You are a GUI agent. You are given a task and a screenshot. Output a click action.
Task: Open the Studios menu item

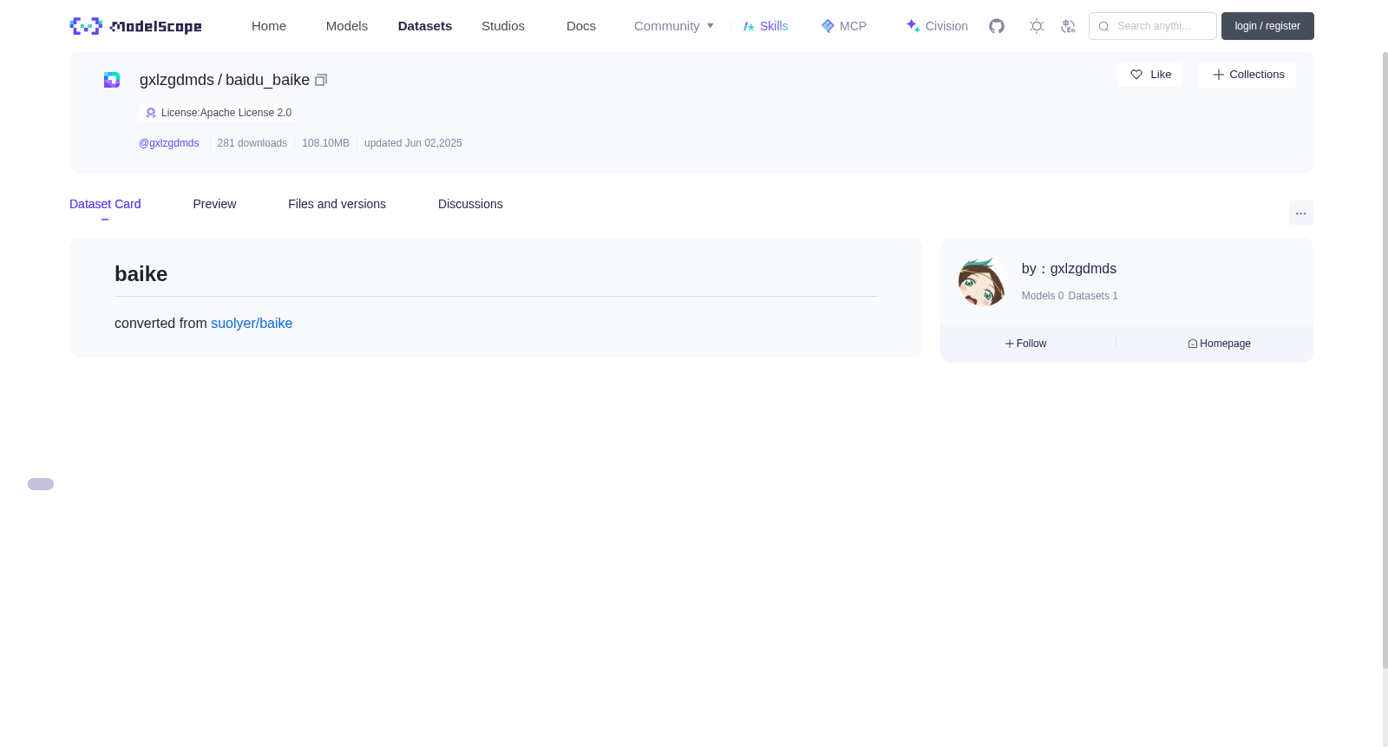[503, 26]
